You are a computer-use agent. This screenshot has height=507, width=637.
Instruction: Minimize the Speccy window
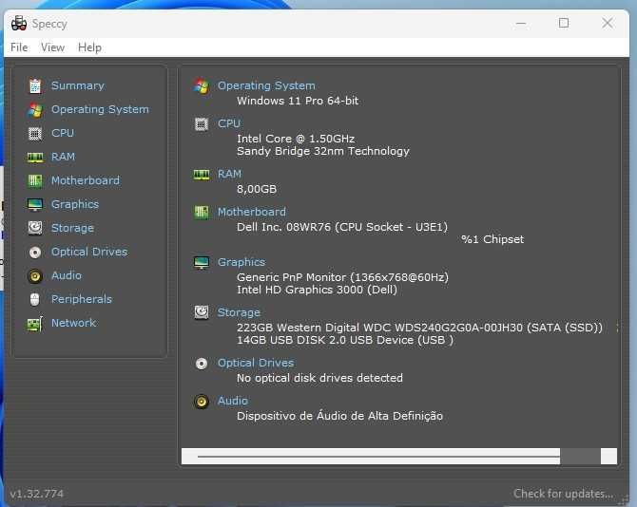click(x=521, y=23)
